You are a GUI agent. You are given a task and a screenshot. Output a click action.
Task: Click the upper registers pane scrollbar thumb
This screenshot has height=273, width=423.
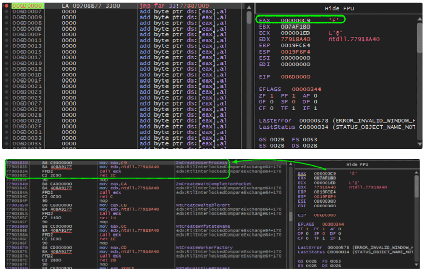tap(420, 38)
